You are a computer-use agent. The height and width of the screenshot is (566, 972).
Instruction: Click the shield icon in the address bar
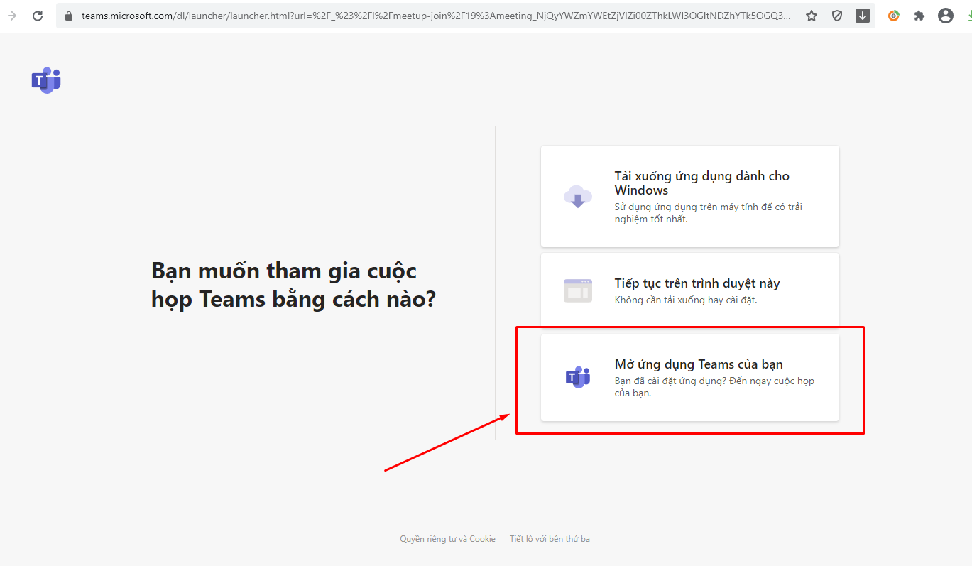pyautogui.click(x=837, y=16)
